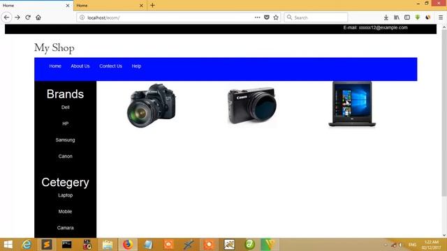Open the Windows Start button
This screenshot has width=447, height=251.
coord(8,245)
